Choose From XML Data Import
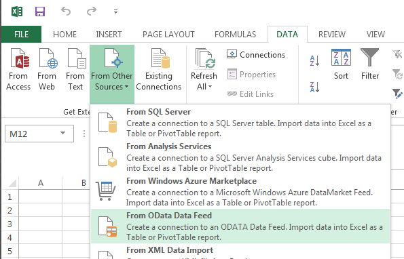404x259 pixels. [x=240, y=252]
